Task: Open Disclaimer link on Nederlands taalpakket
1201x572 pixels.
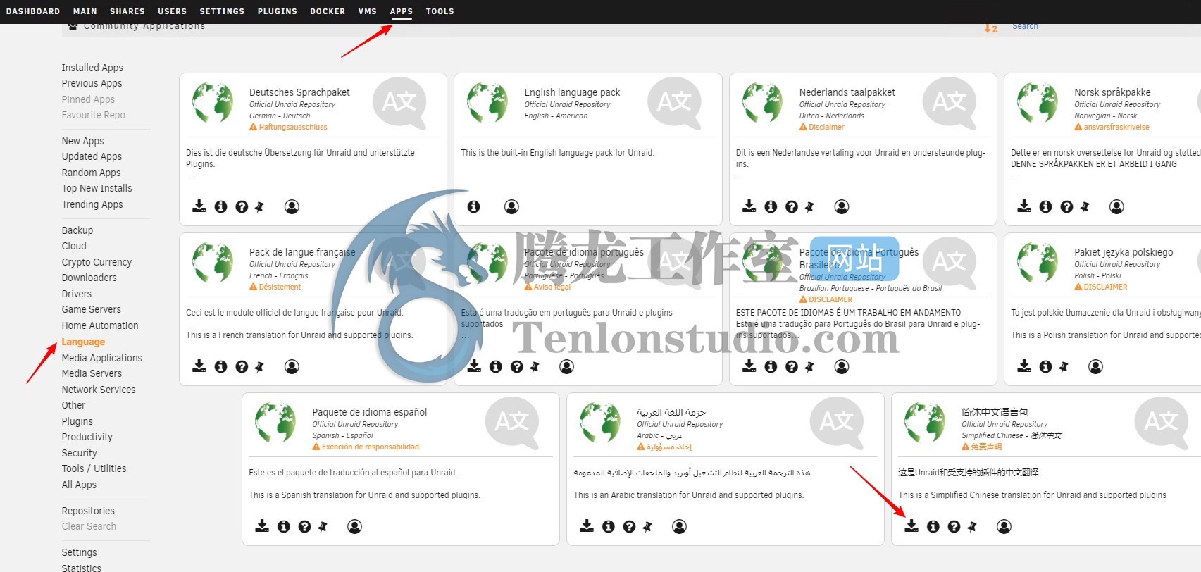Action: (x=822, y=127)
